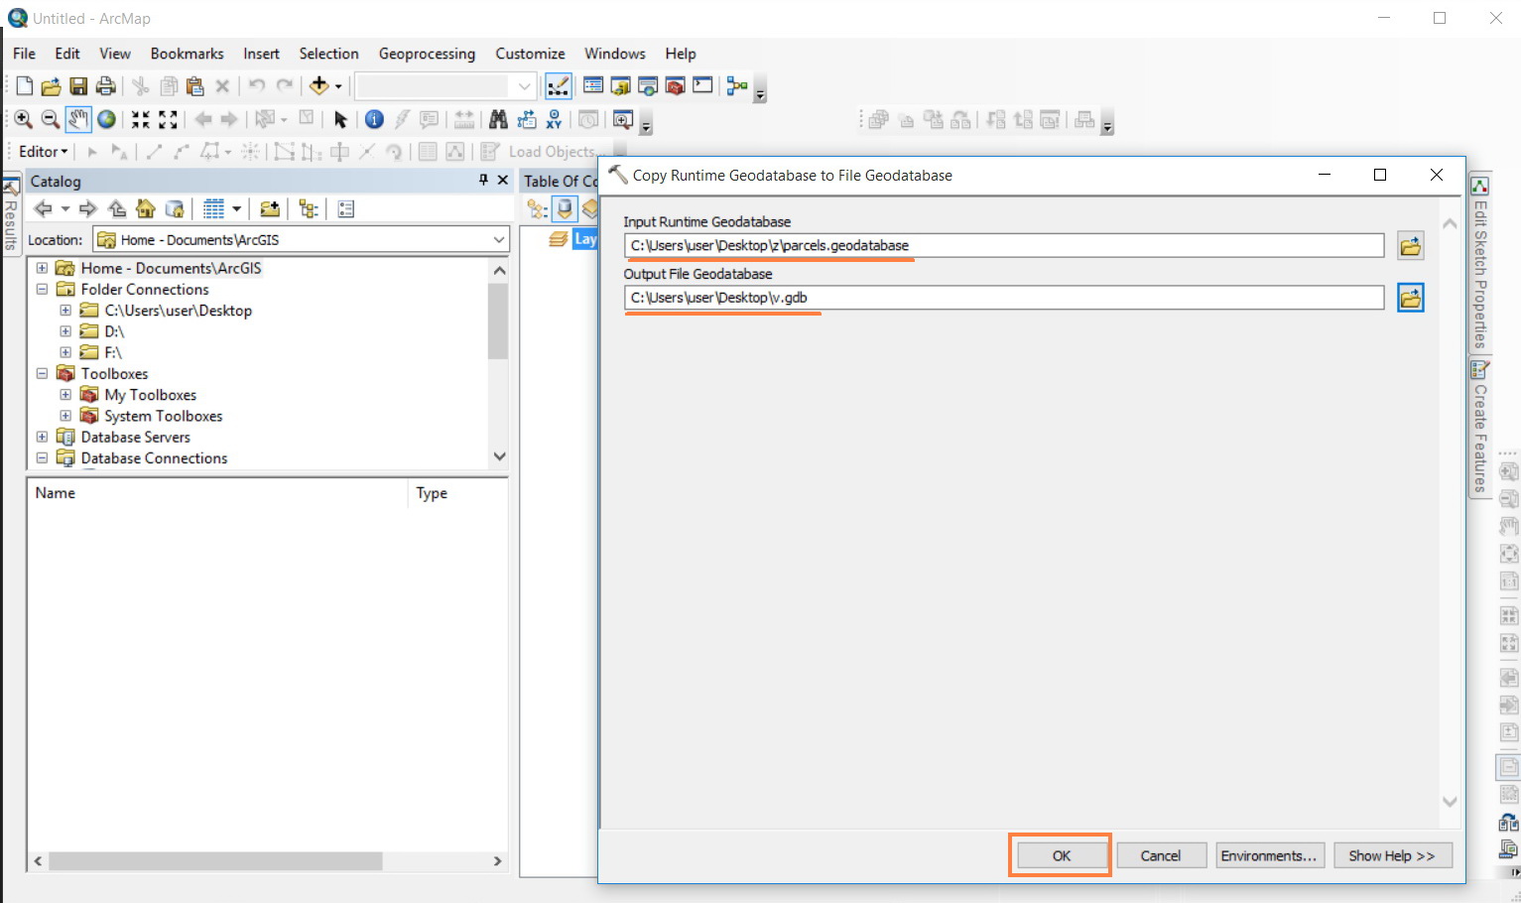Image resolution: width=1521 pixels, height=903 pixels.
Task: Click the Fixed Zoom In icon
Action: 141,120
